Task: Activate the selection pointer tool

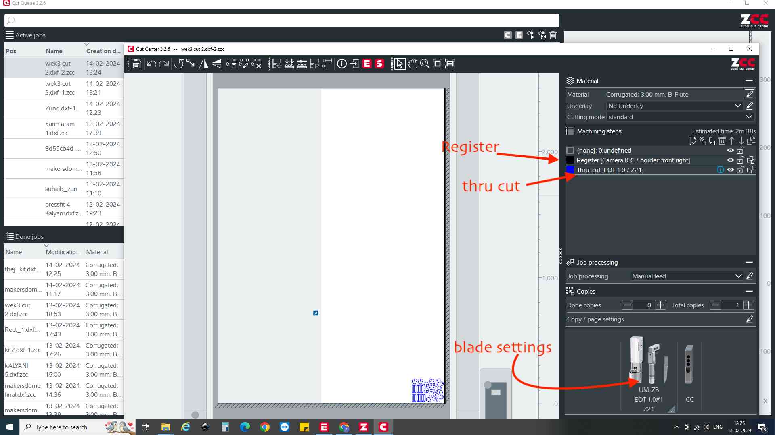Action: click(x=400, y=64)
